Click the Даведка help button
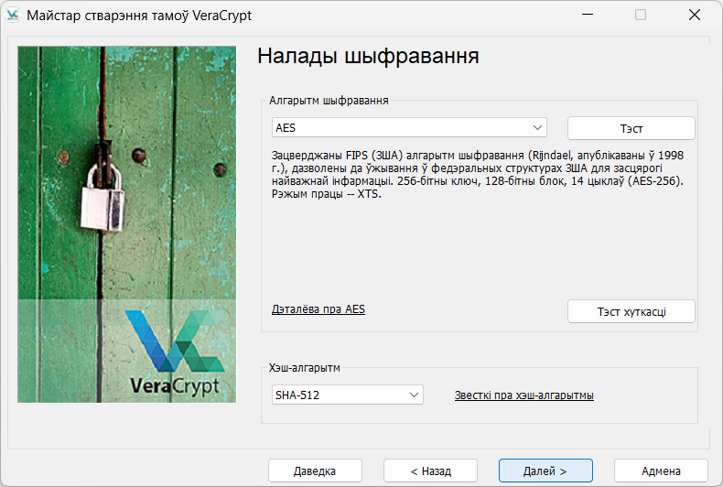The height and width of the screenshot is (487, 723). click(315, 471)
